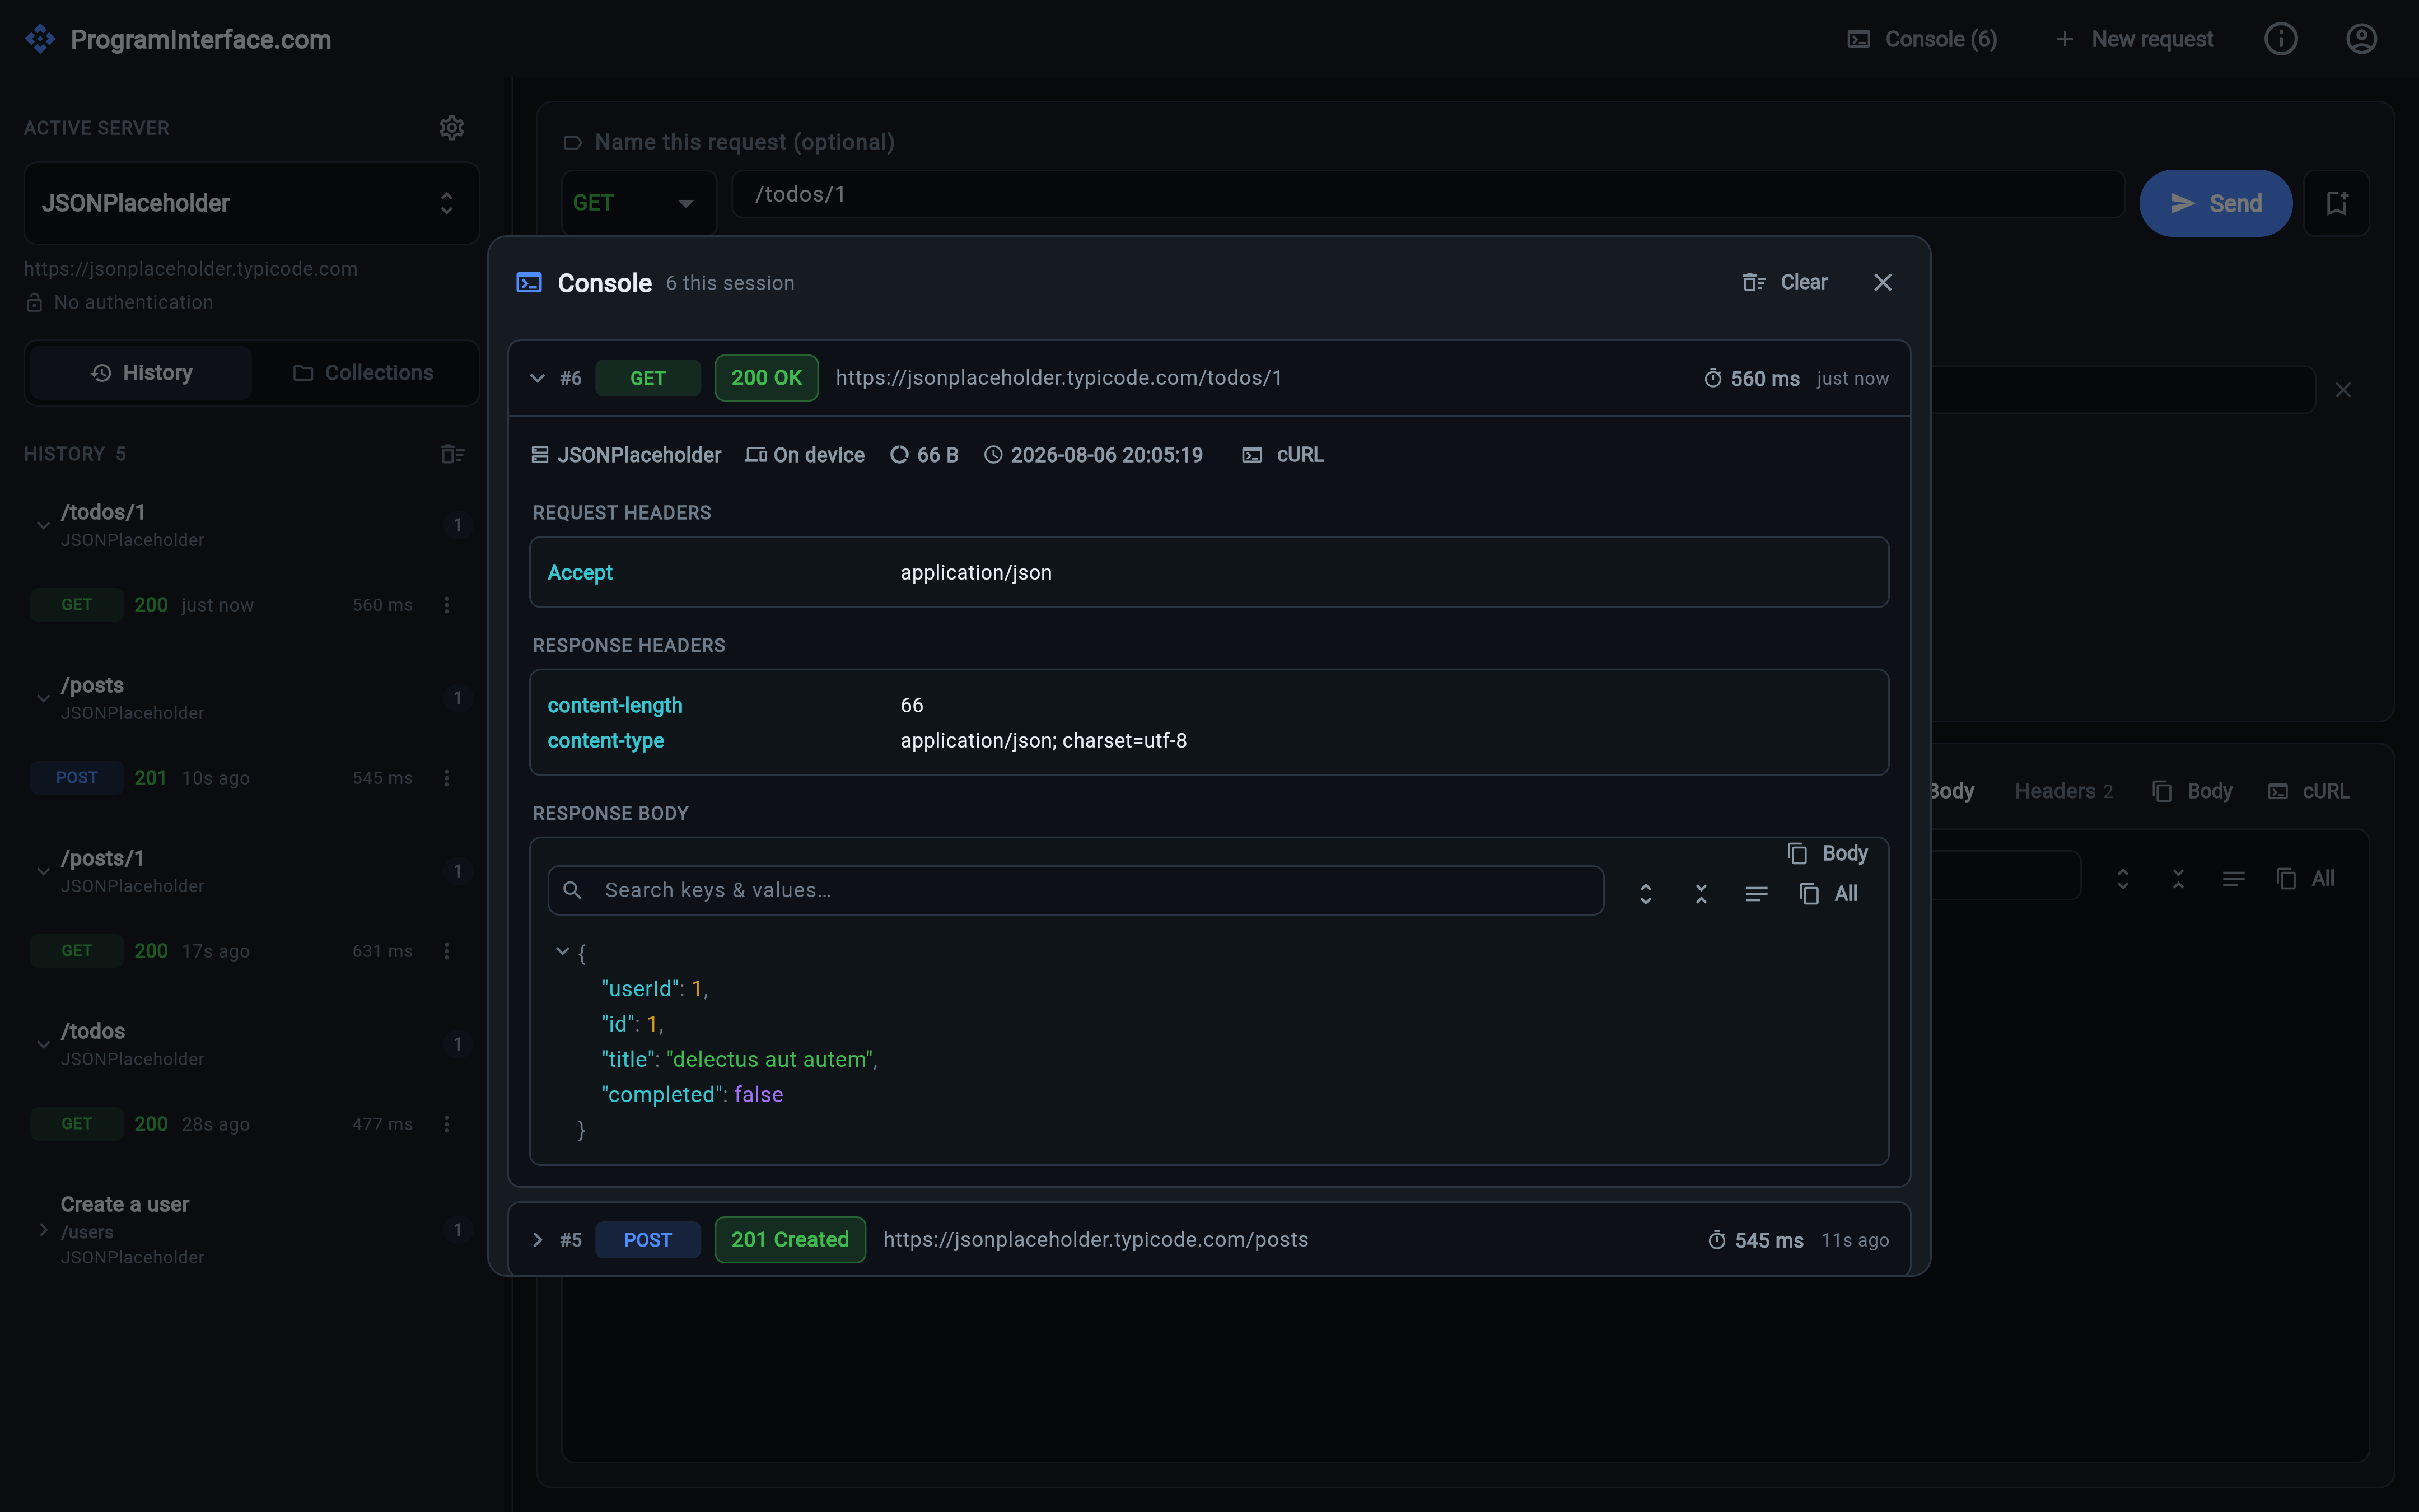Open New request from top bar

[2134, 39]
